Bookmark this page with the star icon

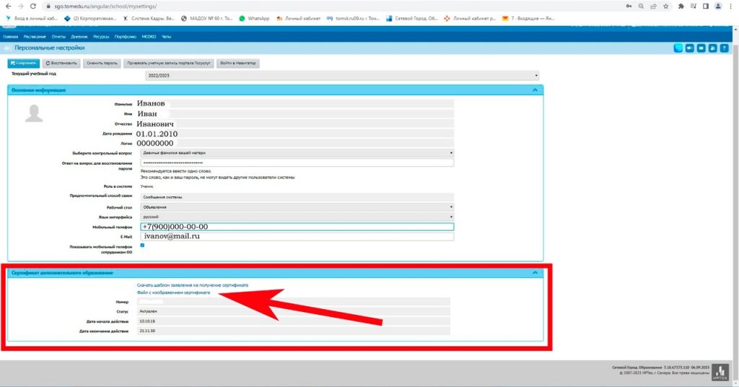pos(665,6)
